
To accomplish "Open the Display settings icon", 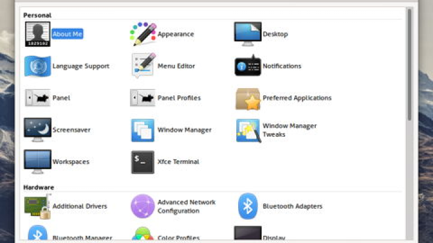I will coord(248,234).
